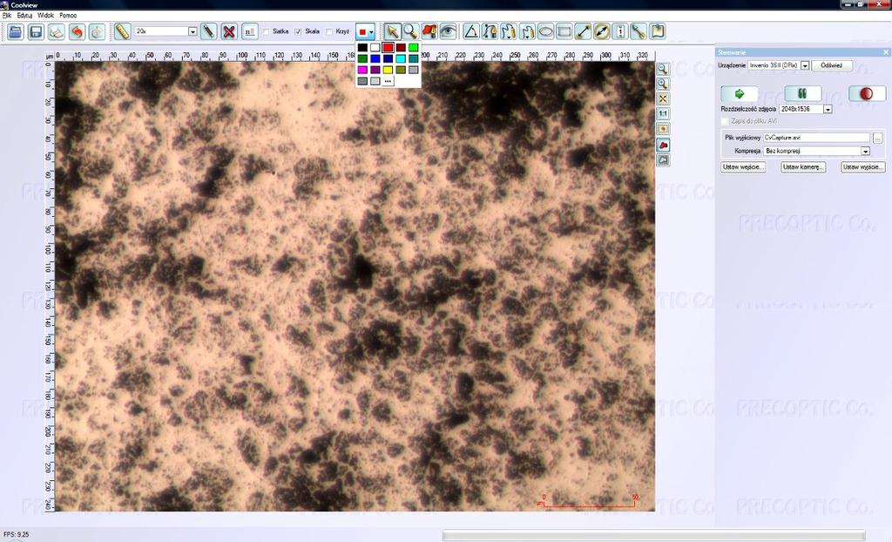Image resolution: width=892 pixels, height=542 pixels.
Task: Enable the Siatka grid checkbox
Action: (266, 32)
